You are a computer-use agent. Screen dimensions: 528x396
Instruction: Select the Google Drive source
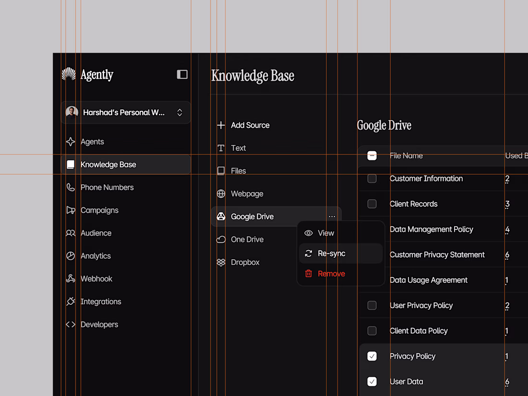click(x=276, y=216)
